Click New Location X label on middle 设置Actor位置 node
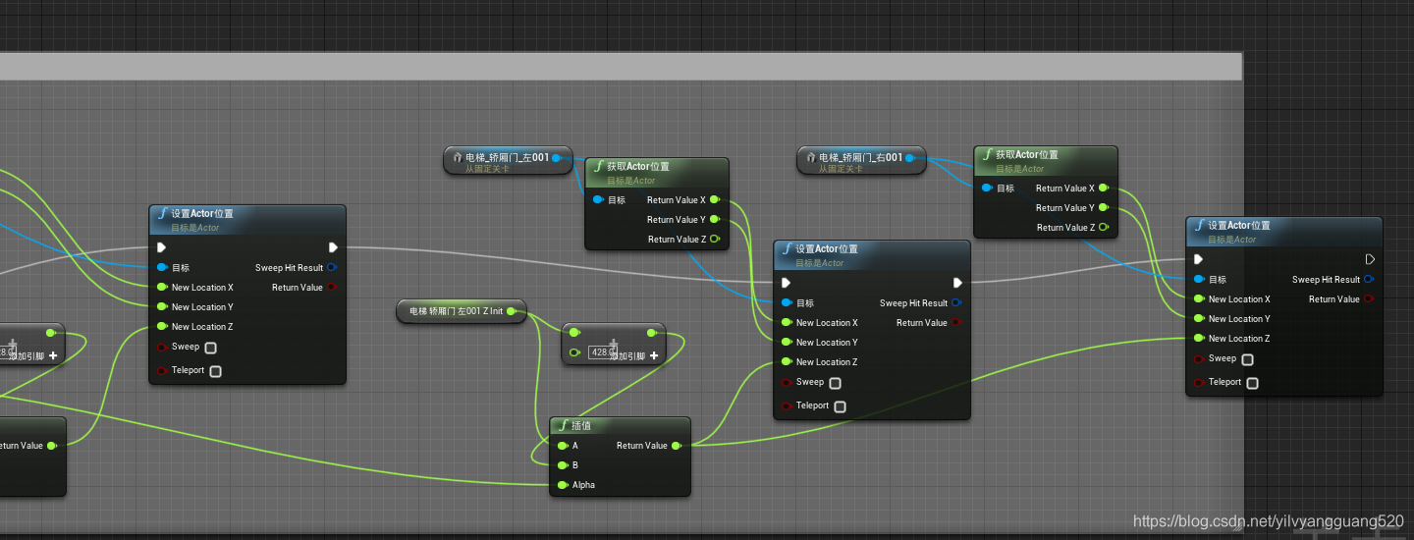 coord(827,322)
